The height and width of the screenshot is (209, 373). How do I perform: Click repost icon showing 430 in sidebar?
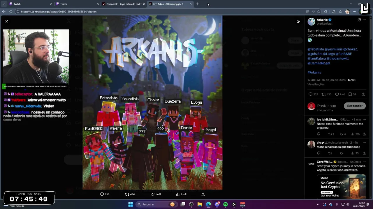pos(323,94)
